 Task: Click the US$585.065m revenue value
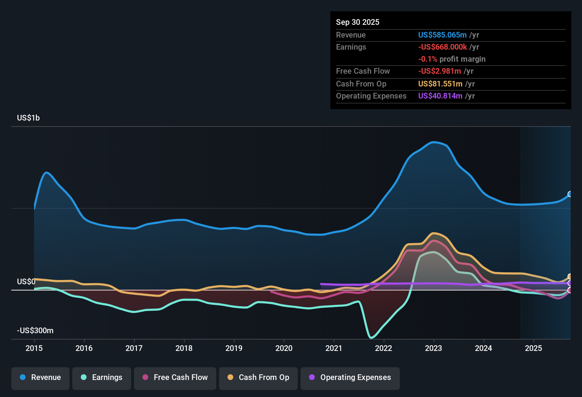click(x=442, y=35)
